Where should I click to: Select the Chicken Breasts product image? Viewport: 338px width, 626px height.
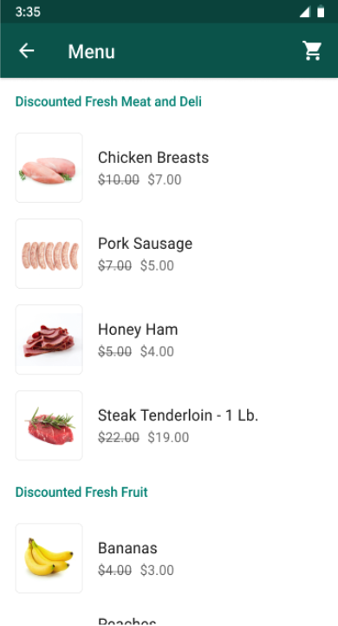49,167
